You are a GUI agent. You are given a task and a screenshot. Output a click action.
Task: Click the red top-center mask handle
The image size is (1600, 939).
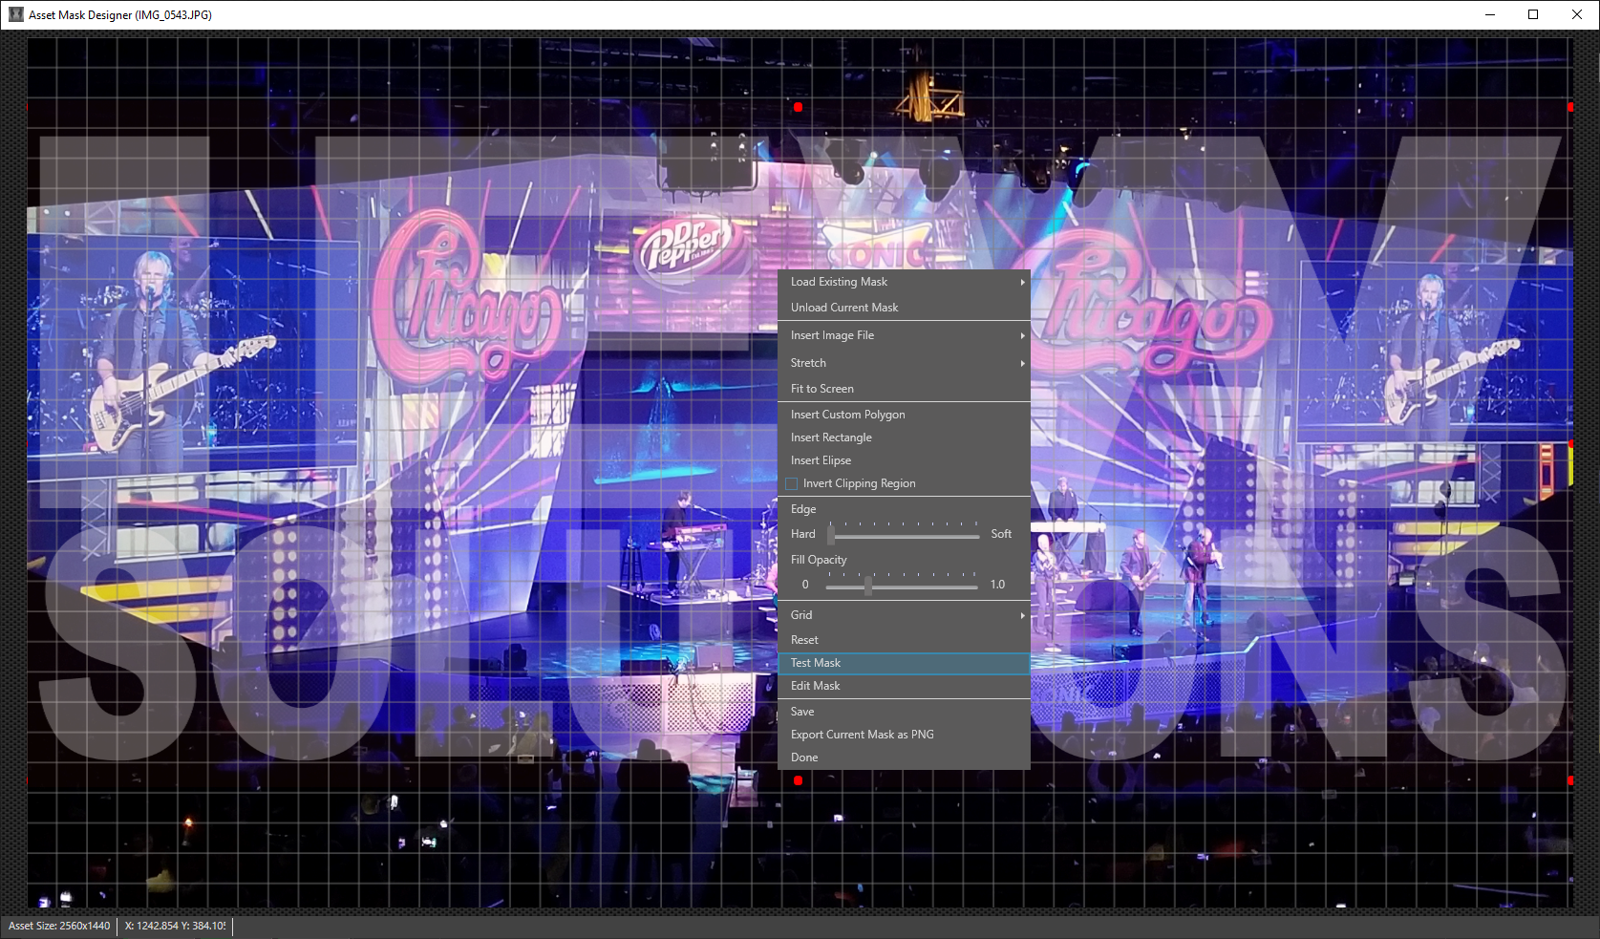click(x=799, y=107)
